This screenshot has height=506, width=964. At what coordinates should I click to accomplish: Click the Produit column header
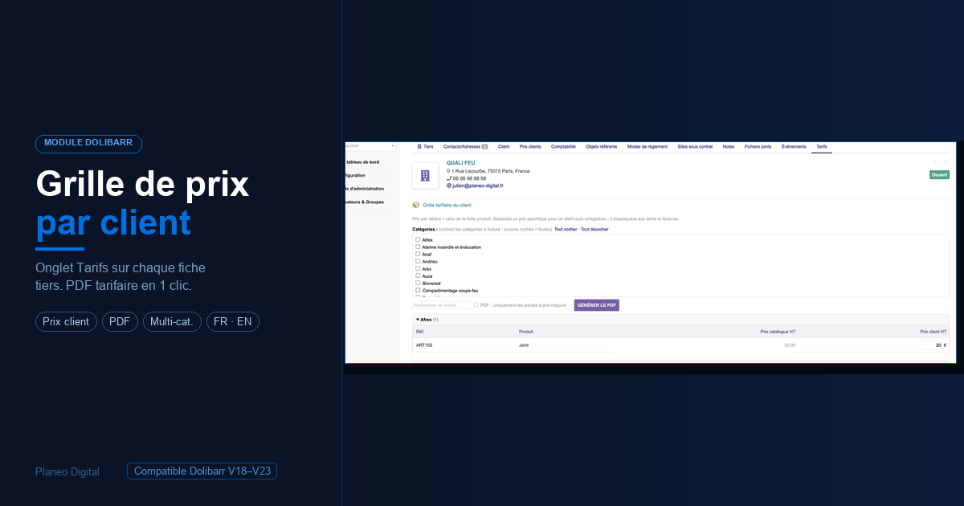pyautogui.click(x=526, y=331)
